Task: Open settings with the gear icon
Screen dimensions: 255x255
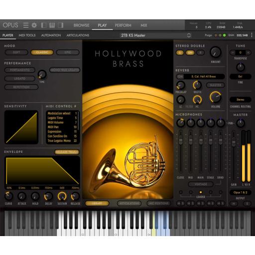Action: click(34, 25)
